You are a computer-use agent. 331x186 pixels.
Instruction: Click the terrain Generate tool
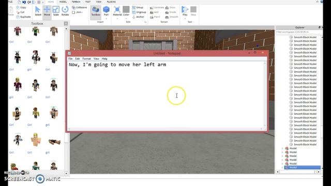click(x=157, y=7)
